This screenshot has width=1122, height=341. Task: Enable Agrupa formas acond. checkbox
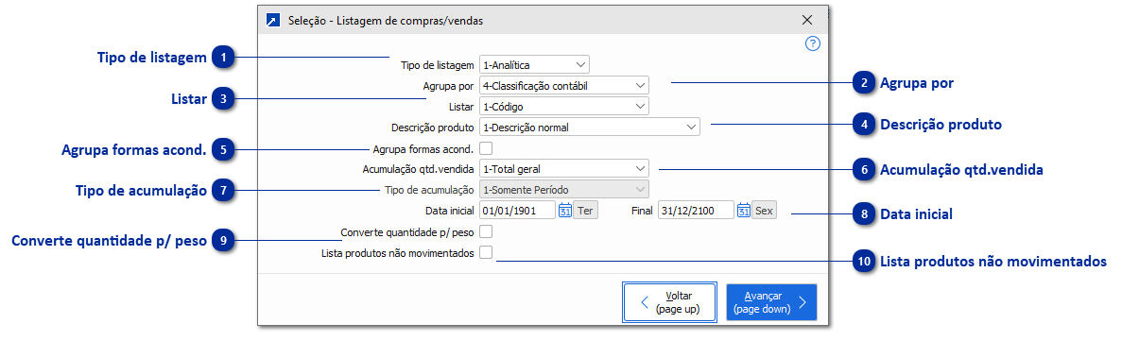click(487, 148)
